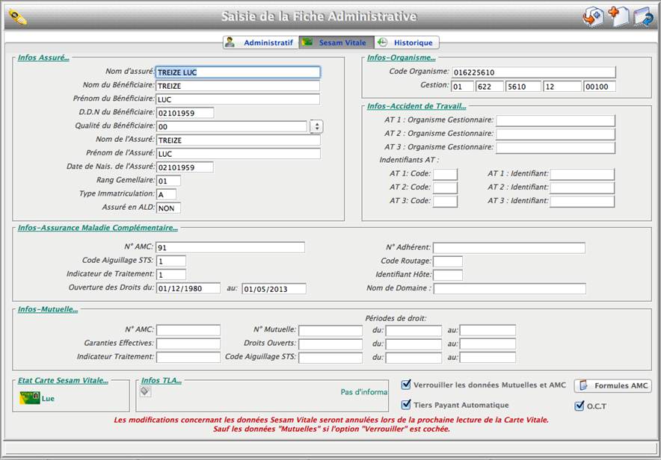Click the clock icon on Historique tab
Image resolution: width=661 pixels, height=460 pixels.
382,42
